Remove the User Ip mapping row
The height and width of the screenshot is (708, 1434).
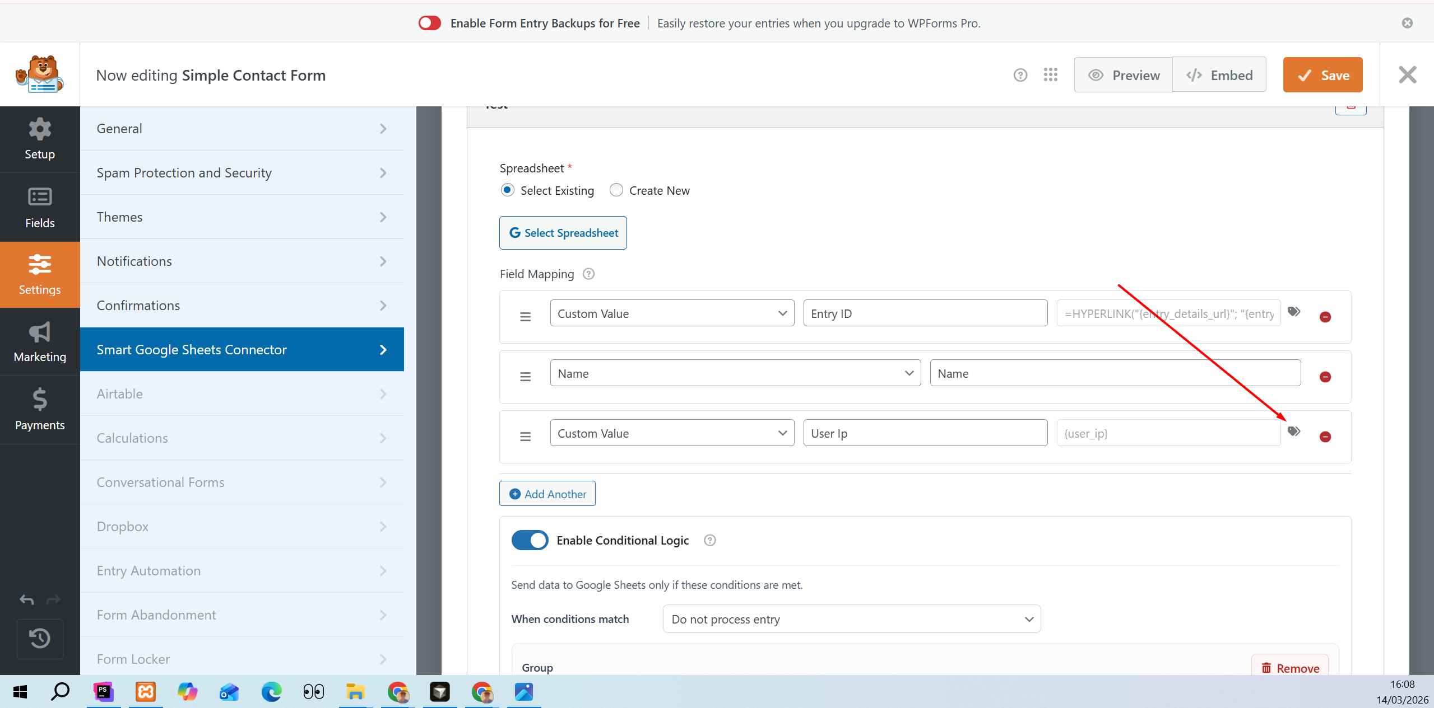pos(1325,437)
